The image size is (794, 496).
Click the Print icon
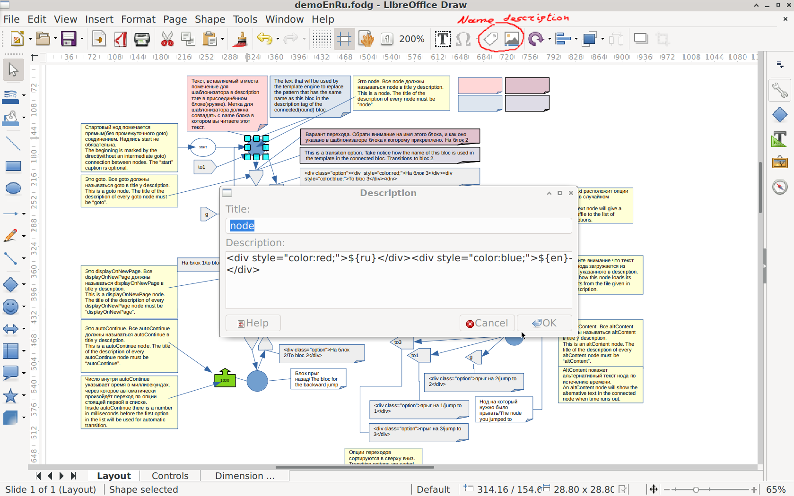point(142,39)
